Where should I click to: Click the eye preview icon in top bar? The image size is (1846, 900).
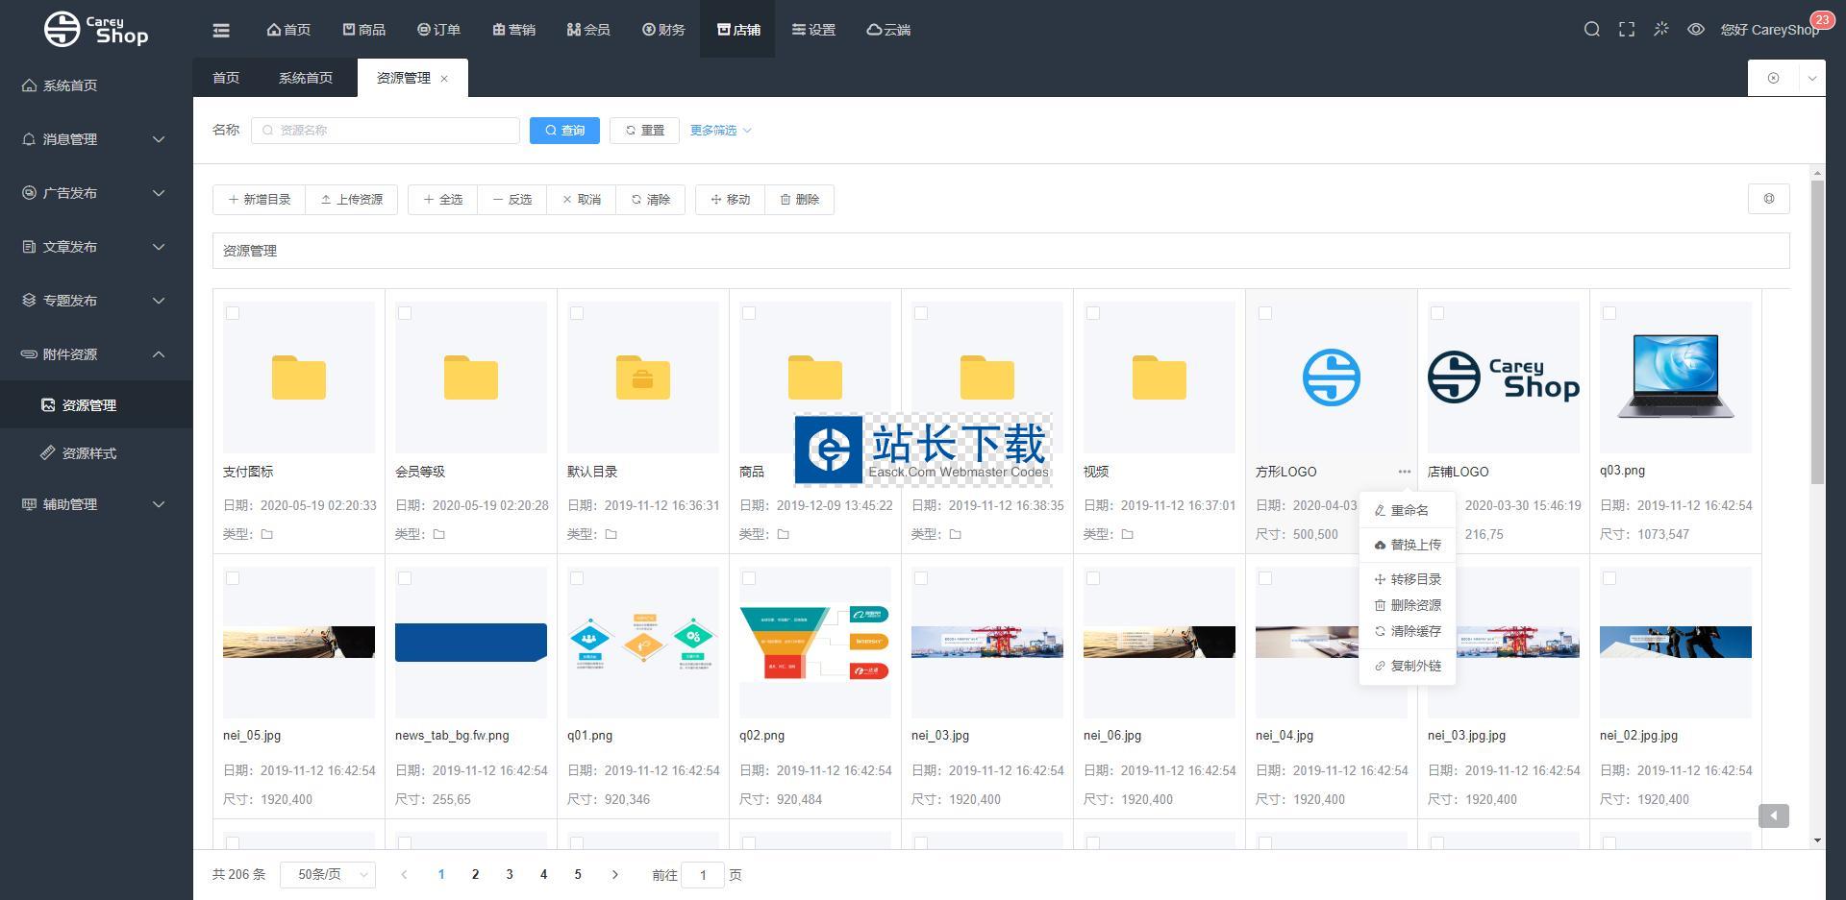[1695, 30]
